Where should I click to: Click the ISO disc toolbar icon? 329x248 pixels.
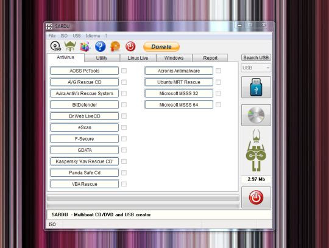tap(55, 46)
